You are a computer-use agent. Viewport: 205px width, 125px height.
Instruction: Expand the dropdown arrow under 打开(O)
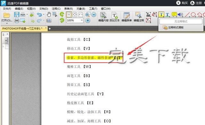click(x=7, y=23)
